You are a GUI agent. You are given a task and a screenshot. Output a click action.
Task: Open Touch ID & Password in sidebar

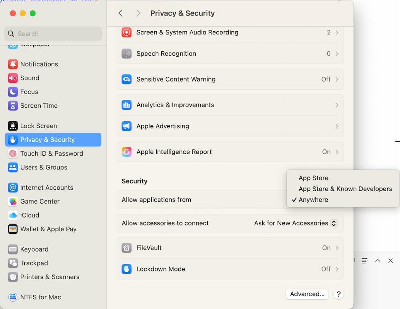click(x=51, y=153)
